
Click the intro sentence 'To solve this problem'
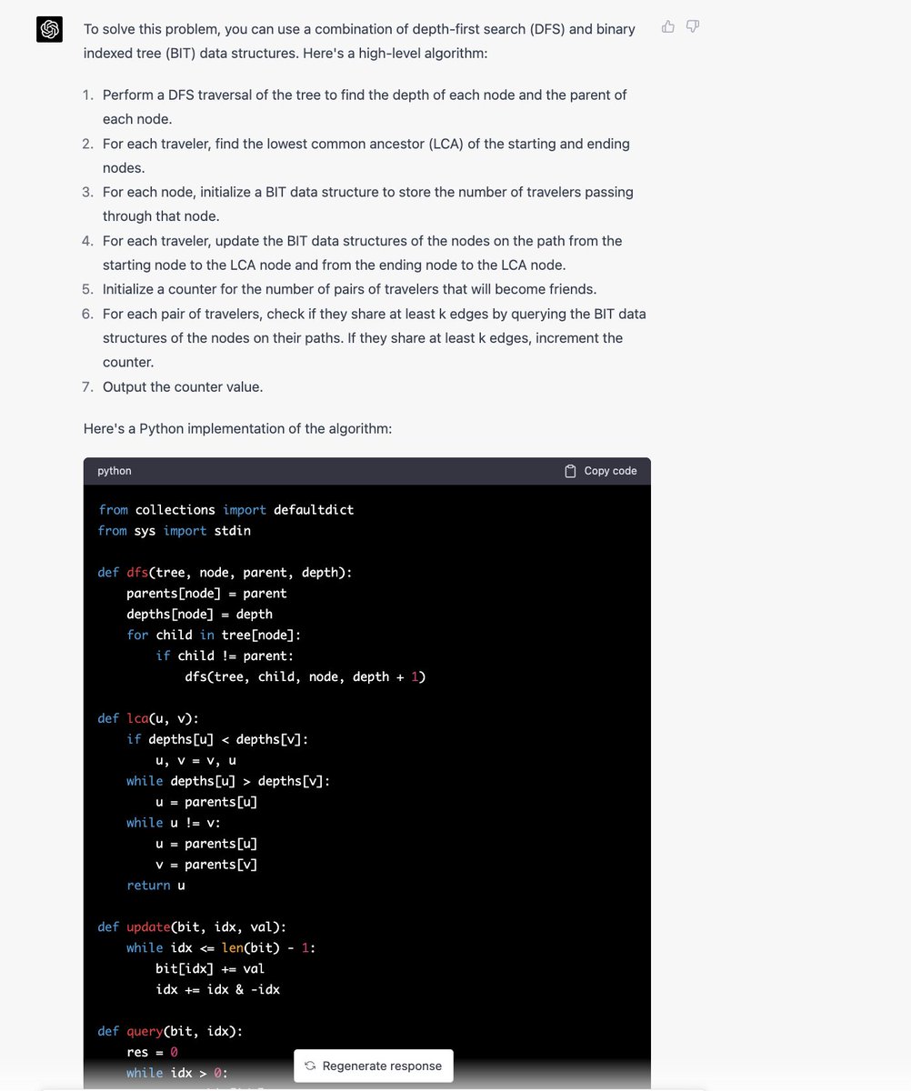click(359, 41)
